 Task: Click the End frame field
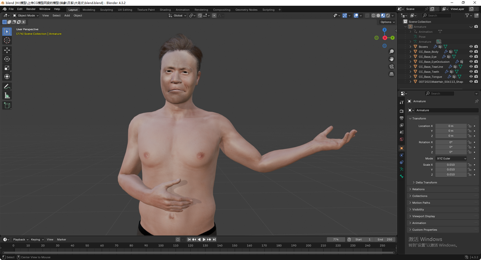(384, 240)
